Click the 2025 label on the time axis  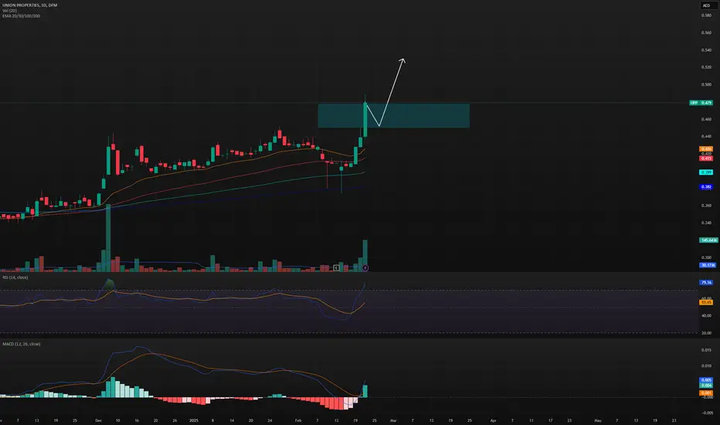(194, 420)
